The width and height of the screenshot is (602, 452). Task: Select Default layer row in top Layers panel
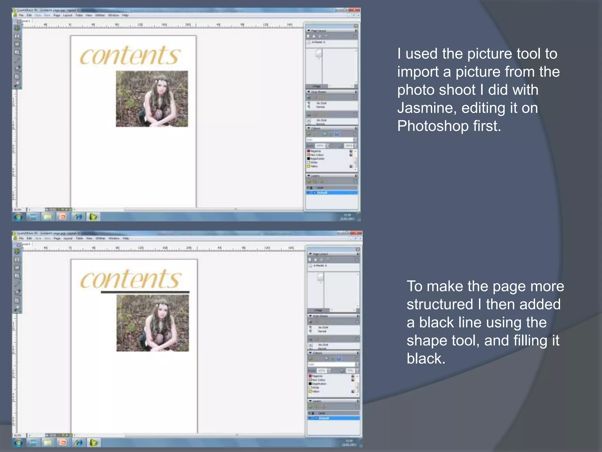tap(332, 192)
